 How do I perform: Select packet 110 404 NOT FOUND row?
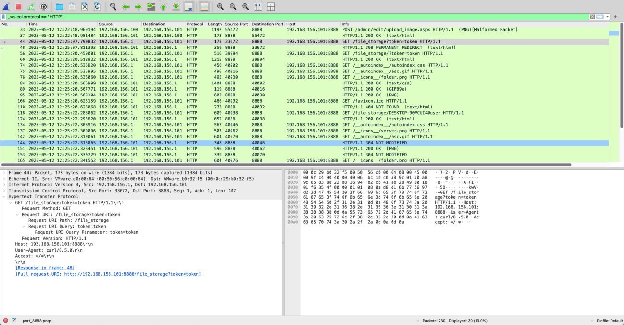coord(304,107)
